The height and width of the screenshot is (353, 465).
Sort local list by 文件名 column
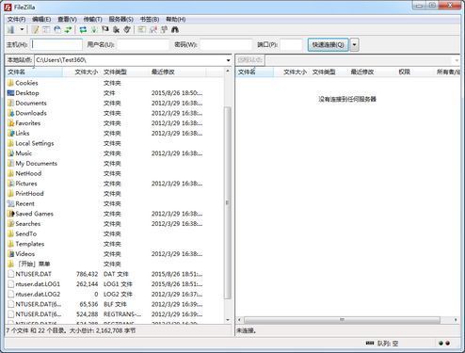(x=34, y=72)
